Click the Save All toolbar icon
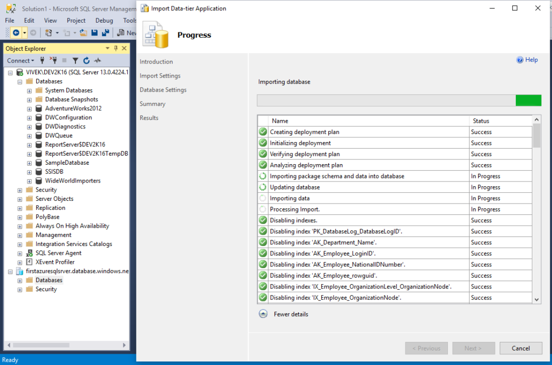Image resolution: width=552 pixels, height=365 pixels. pos(107,32)
